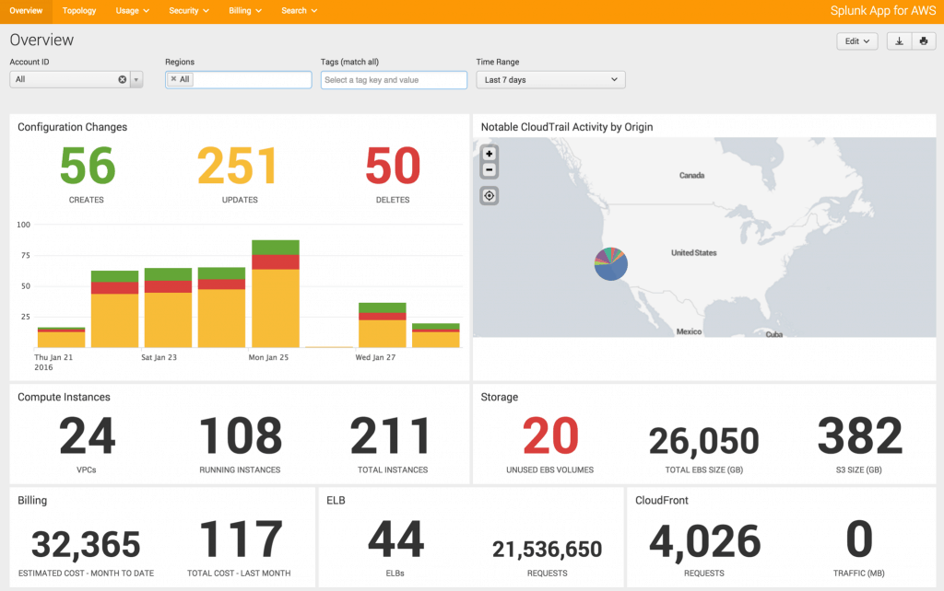Click the 20 Unused EBS Volumes value
The height and width of the screenshot is (591, 944).
[x=550, y=435]
